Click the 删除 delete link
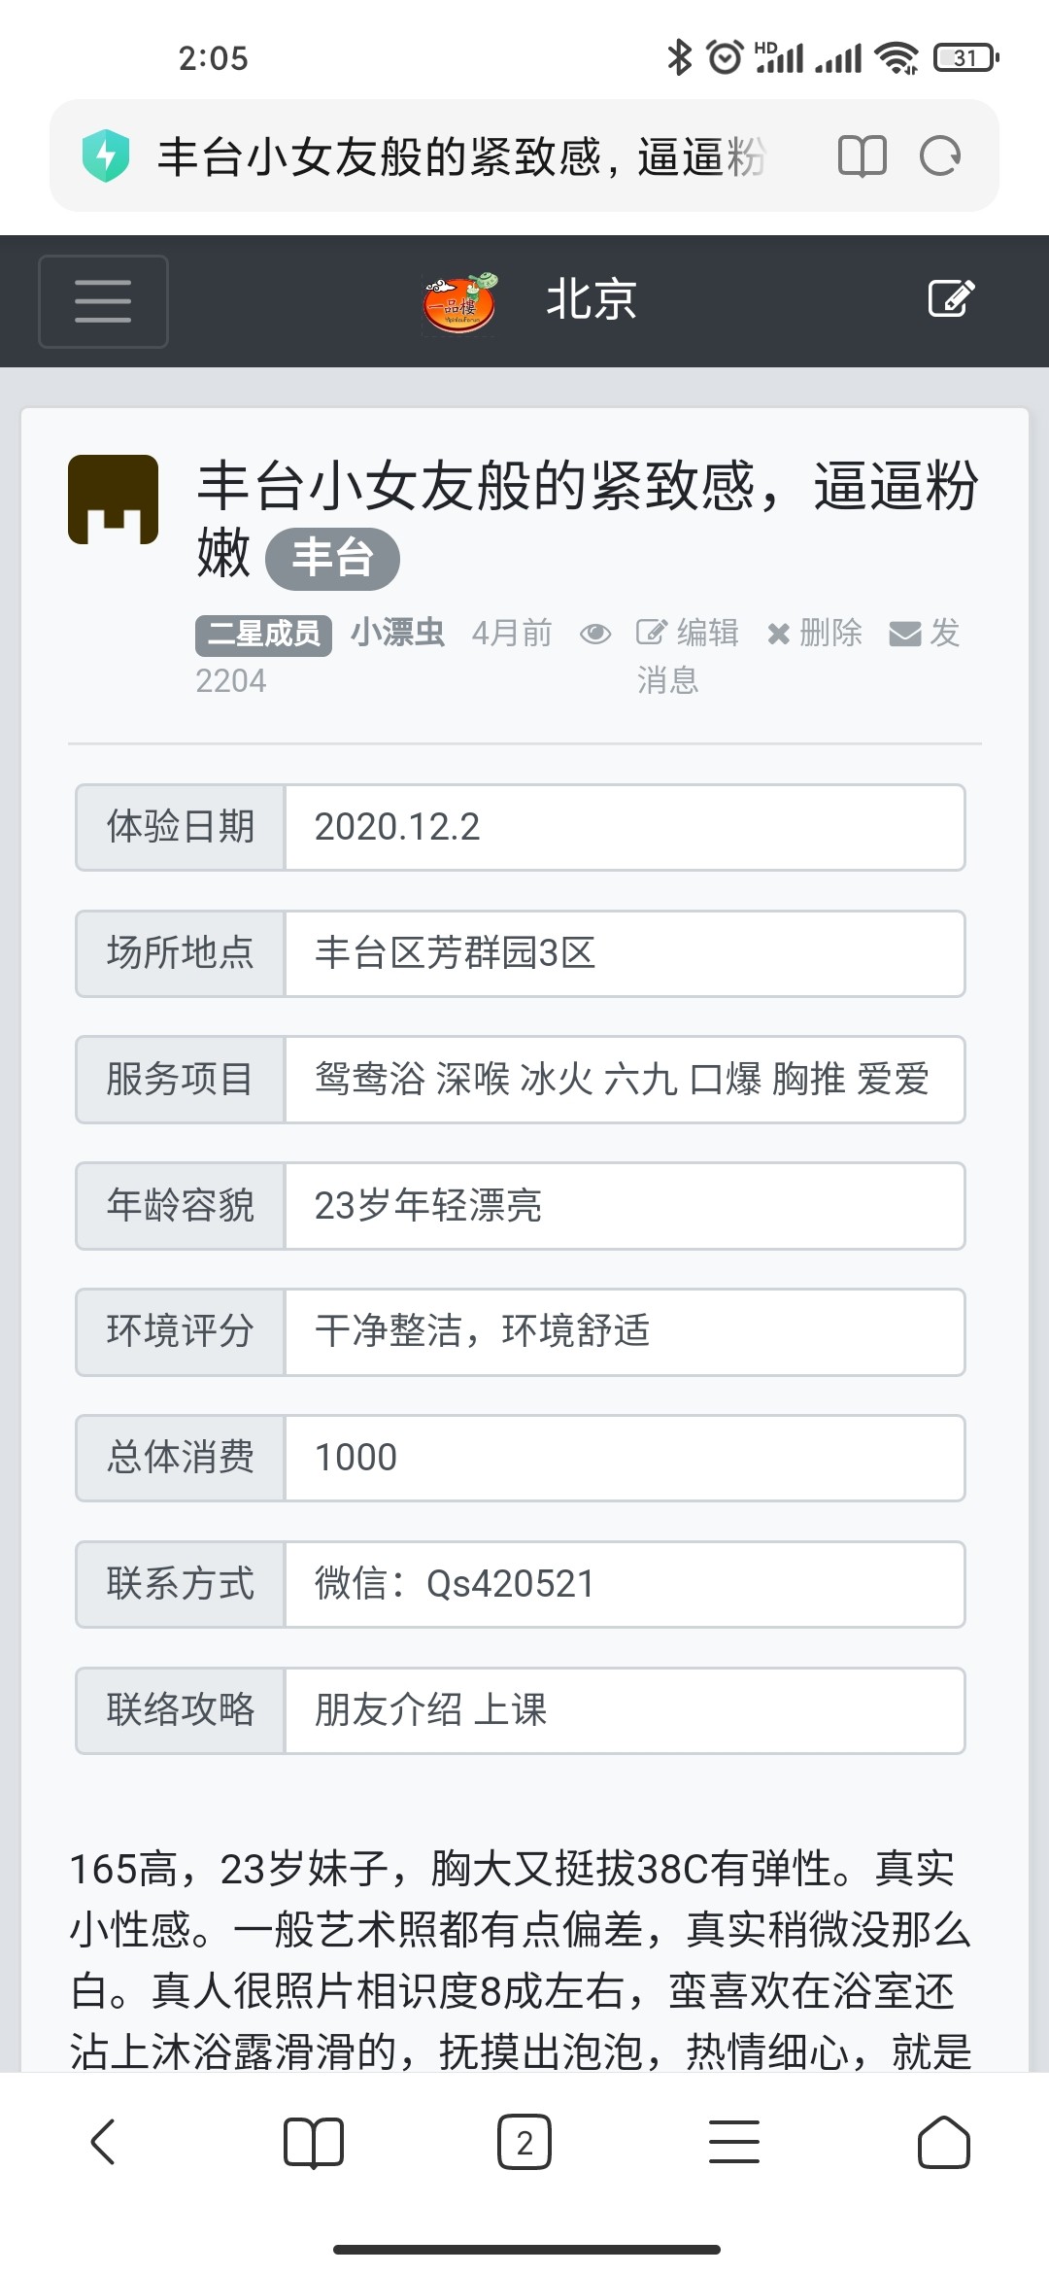 815,634
